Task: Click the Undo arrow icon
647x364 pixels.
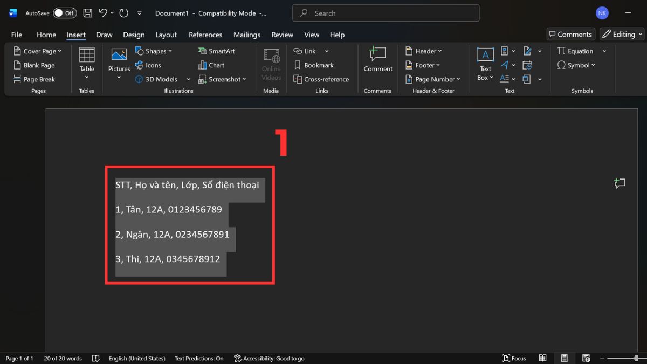Action: tap(104, 13)
